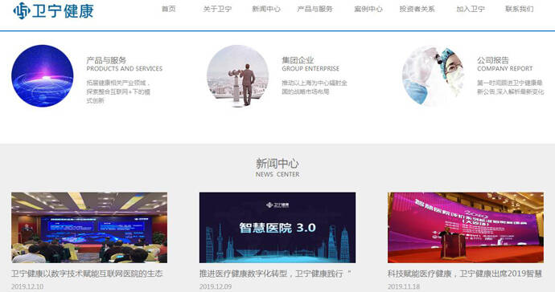Image resolution: width=555 pixels, height=292 pixels.
Task: Click the blue globe circular image
Action: (43, 76)
